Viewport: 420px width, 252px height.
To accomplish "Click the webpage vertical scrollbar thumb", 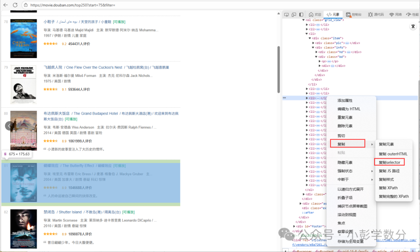I will click(278, 69).
